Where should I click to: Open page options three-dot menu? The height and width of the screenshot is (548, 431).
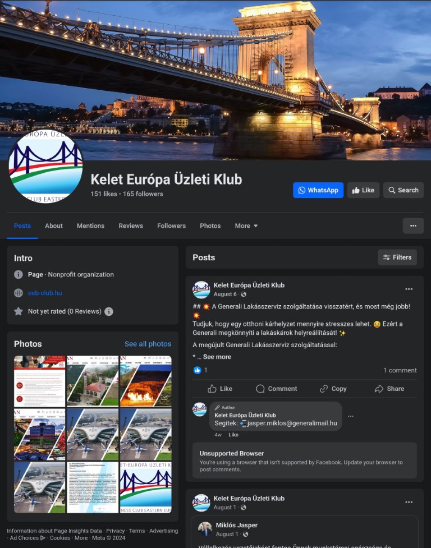413,226
